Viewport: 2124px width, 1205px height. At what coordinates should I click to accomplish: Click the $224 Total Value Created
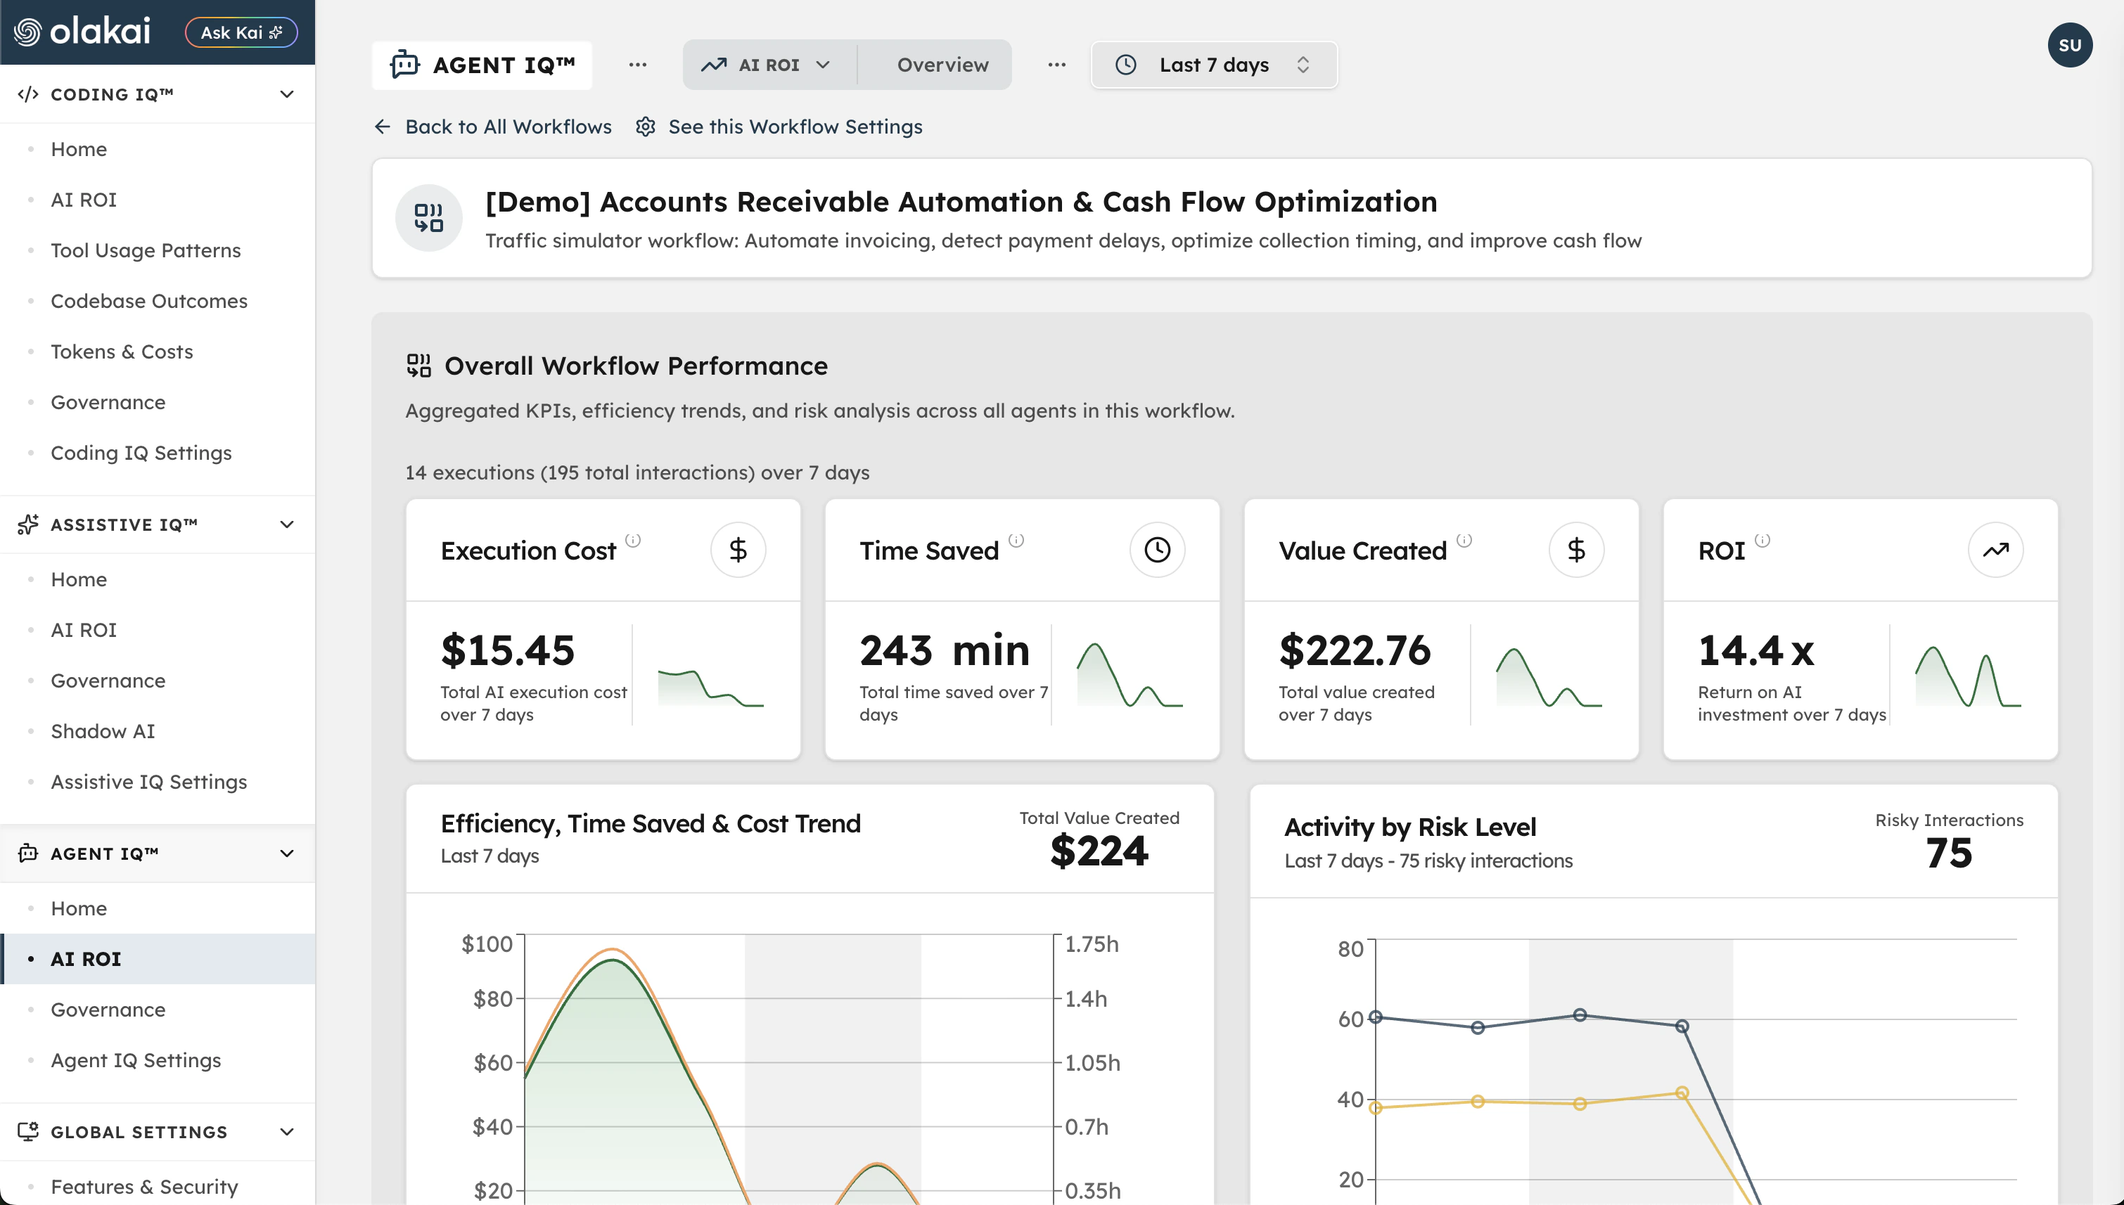(1099, 851)
